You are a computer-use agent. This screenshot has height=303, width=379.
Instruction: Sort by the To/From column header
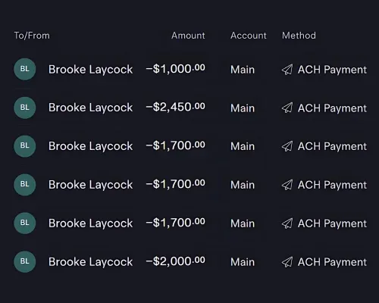tap(32, 36)
